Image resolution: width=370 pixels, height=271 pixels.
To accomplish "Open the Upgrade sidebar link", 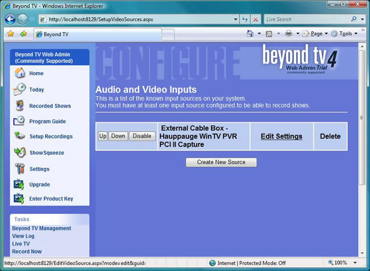I will tap(39, 185).
